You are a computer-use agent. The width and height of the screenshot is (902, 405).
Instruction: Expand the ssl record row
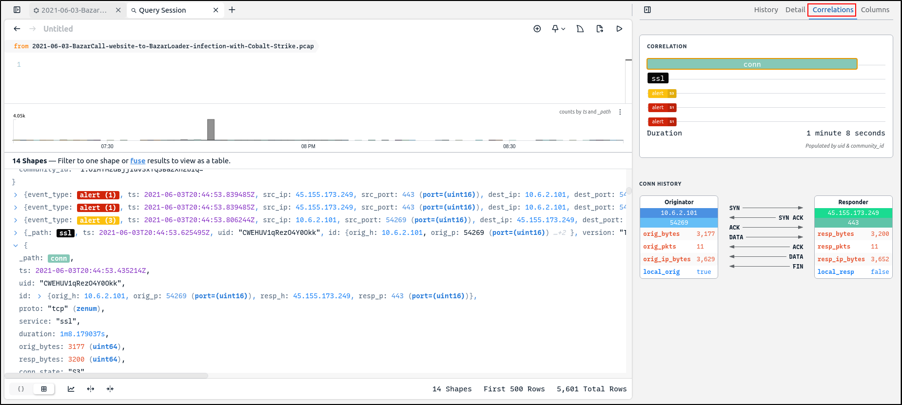(x=16, y=233)
